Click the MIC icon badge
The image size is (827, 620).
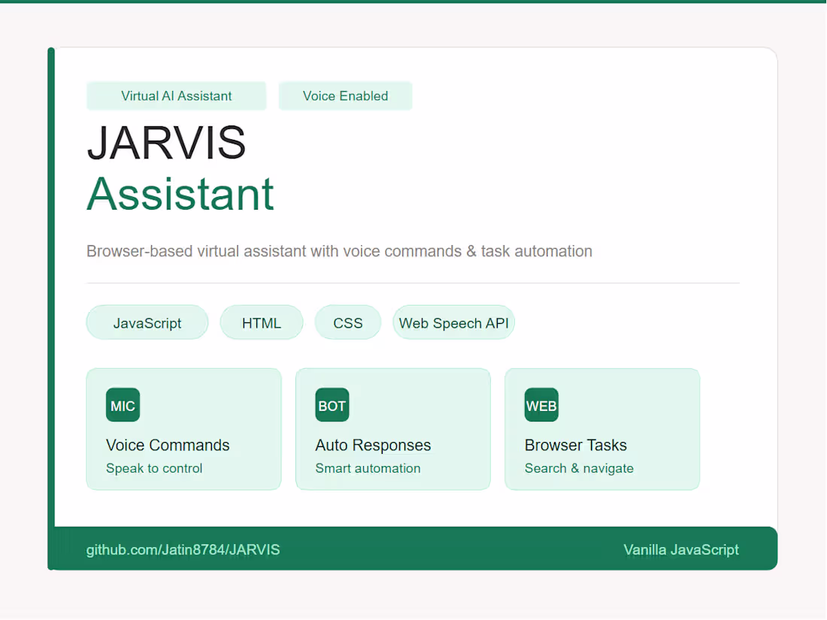click(123, 405)
